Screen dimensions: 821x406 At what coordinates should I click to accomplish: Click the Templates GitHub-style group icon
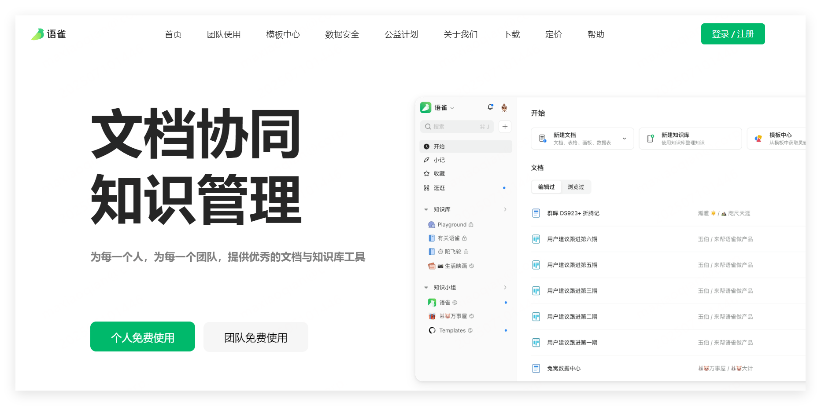coord(432,330)
